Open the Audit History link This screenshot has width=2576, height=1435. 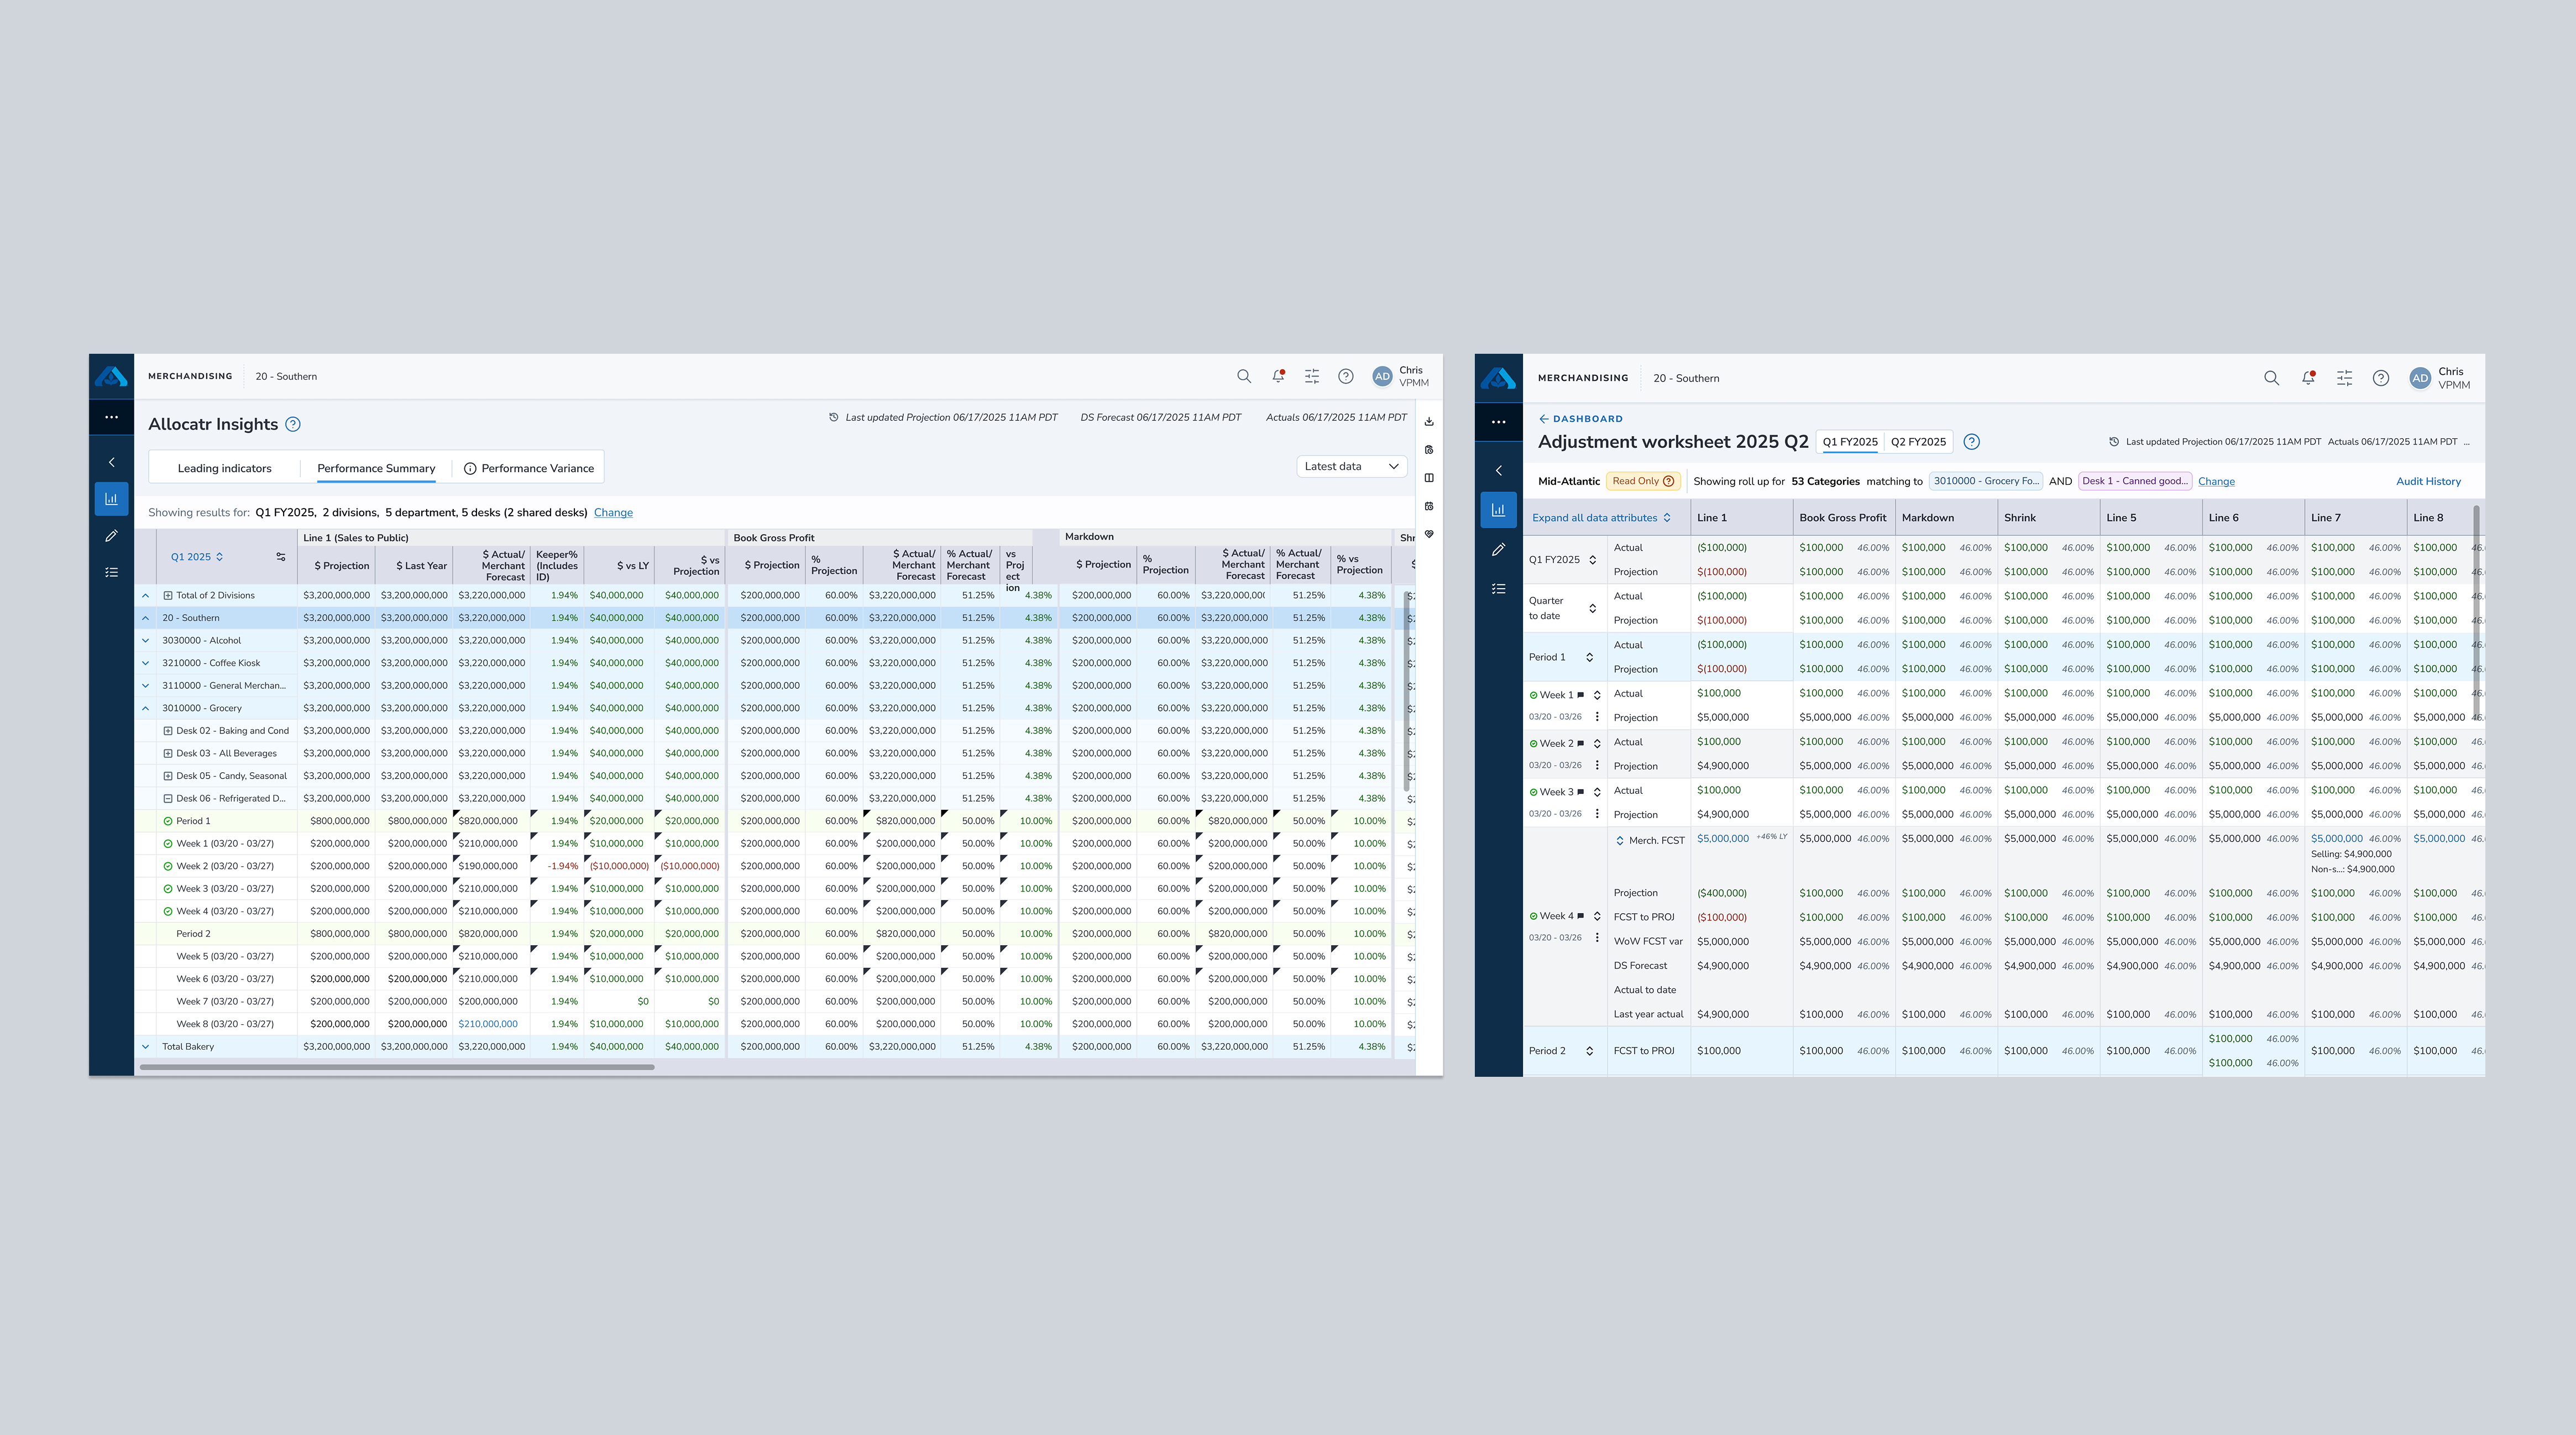(2428, 481)
